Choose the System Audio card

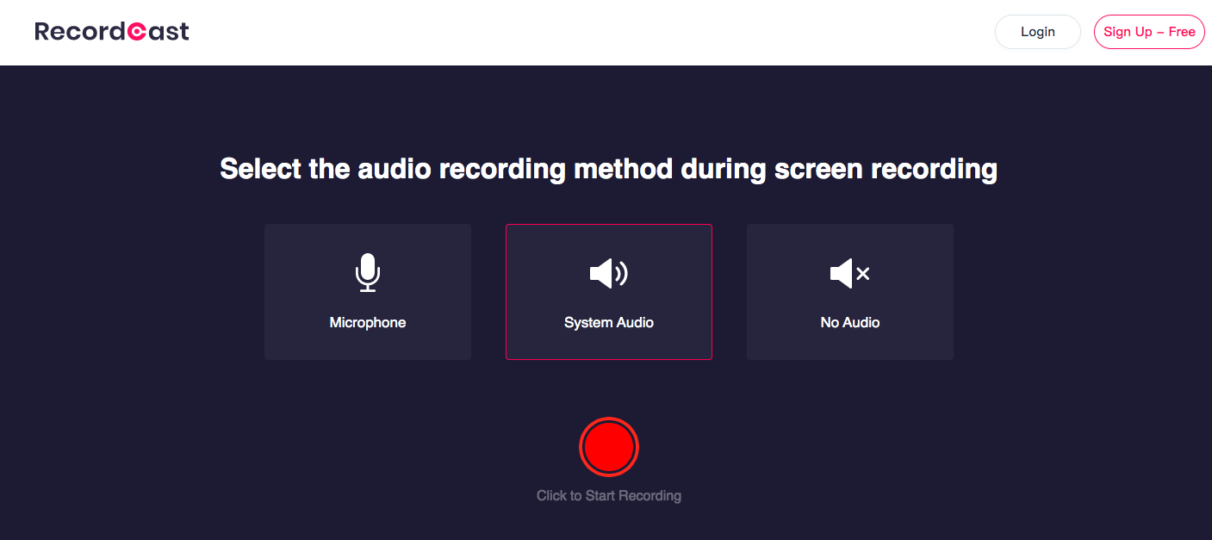point(609,292)
